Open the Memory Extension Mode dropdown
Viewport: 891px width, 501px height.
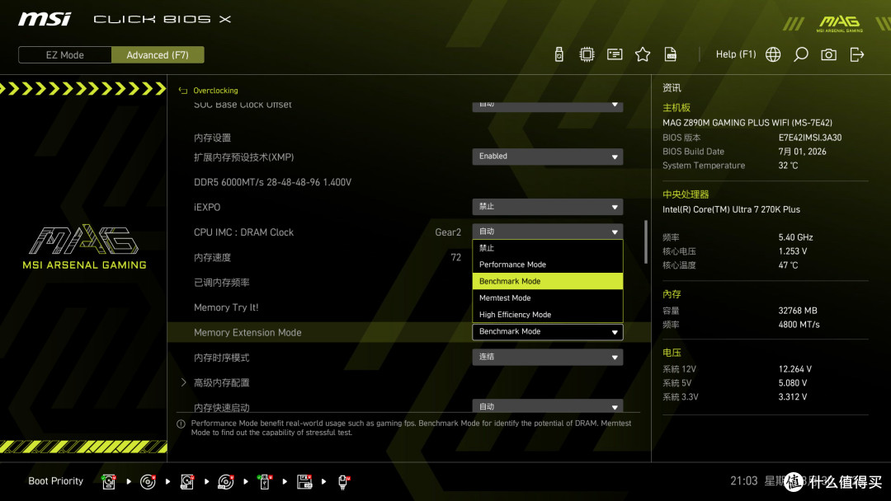[x=547, y=332]
